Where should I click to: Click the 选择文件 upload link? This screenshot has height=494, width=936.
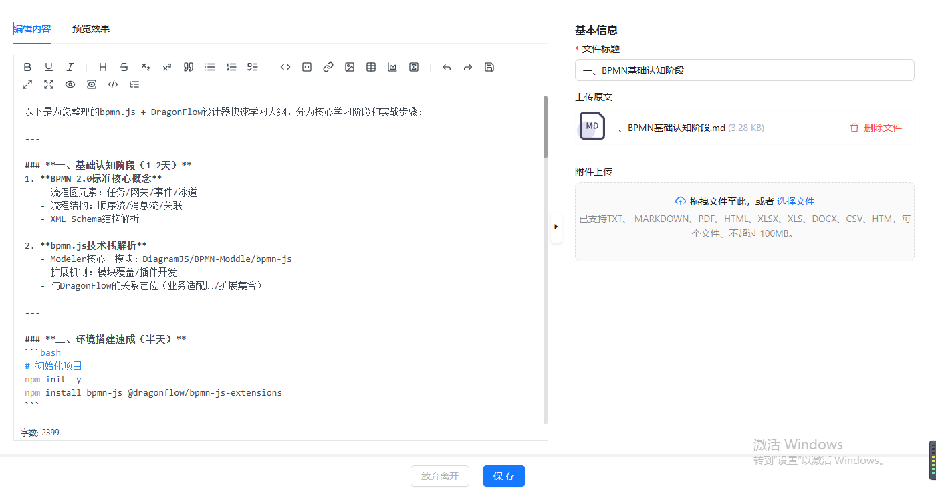point(796,201)
